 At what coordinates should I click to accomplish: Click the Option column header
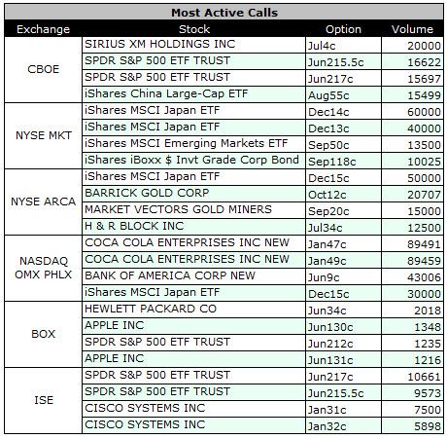pos(343,29)
